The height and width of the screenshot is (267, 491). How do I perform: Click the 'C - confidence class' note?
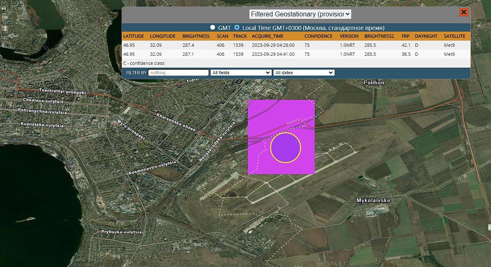(144, 63)
